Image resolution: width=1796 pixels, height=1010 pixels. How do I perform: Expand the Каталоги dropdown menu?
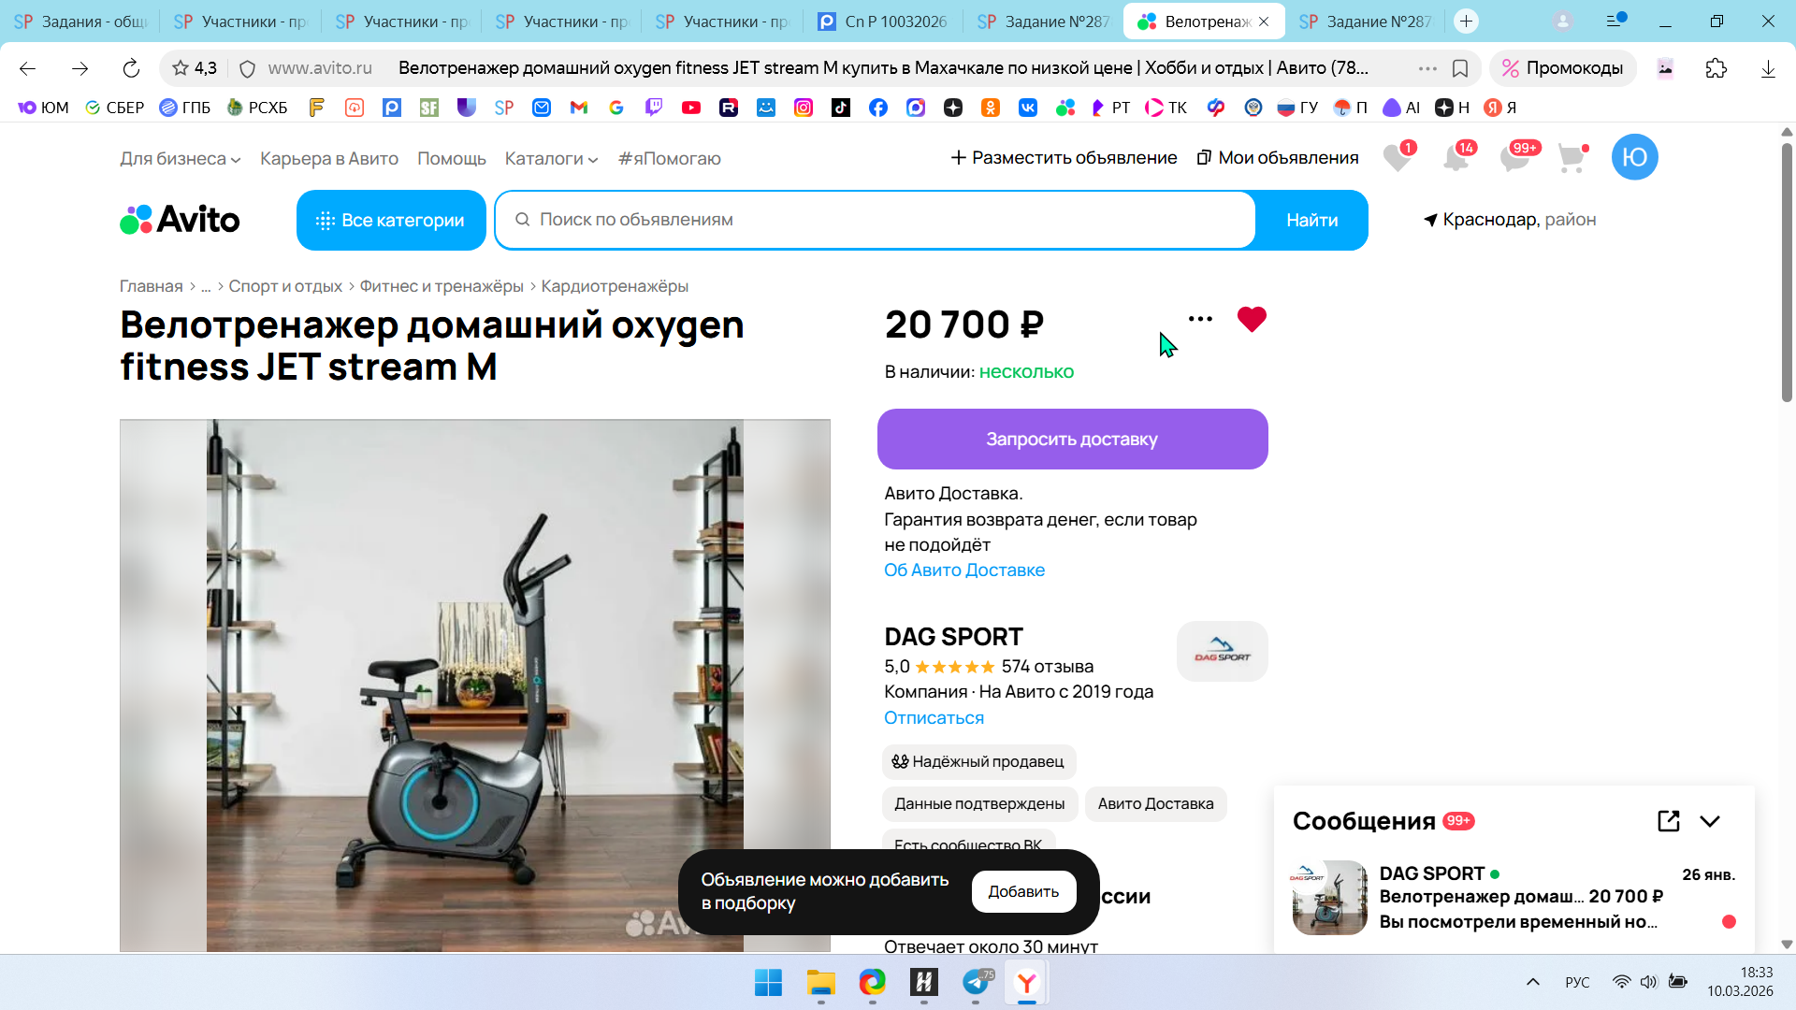pyautogui.click(x=551, y=159)
